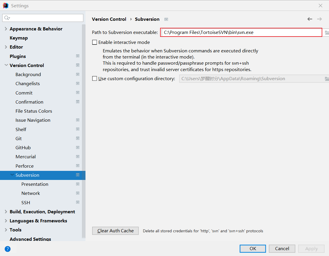Click the project-level icon beside Presentation

[x=78, y=184]
